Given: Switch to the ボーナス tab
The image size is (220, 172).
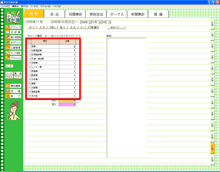Looking at the screenshot, I should point(117,14).
